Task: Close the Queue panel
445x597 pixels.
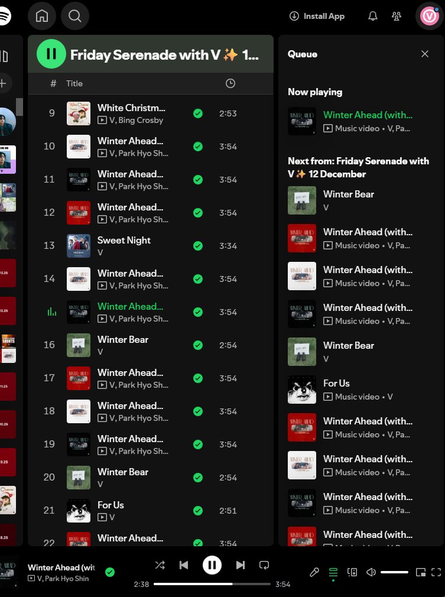Action: click(x=425, y=54)
